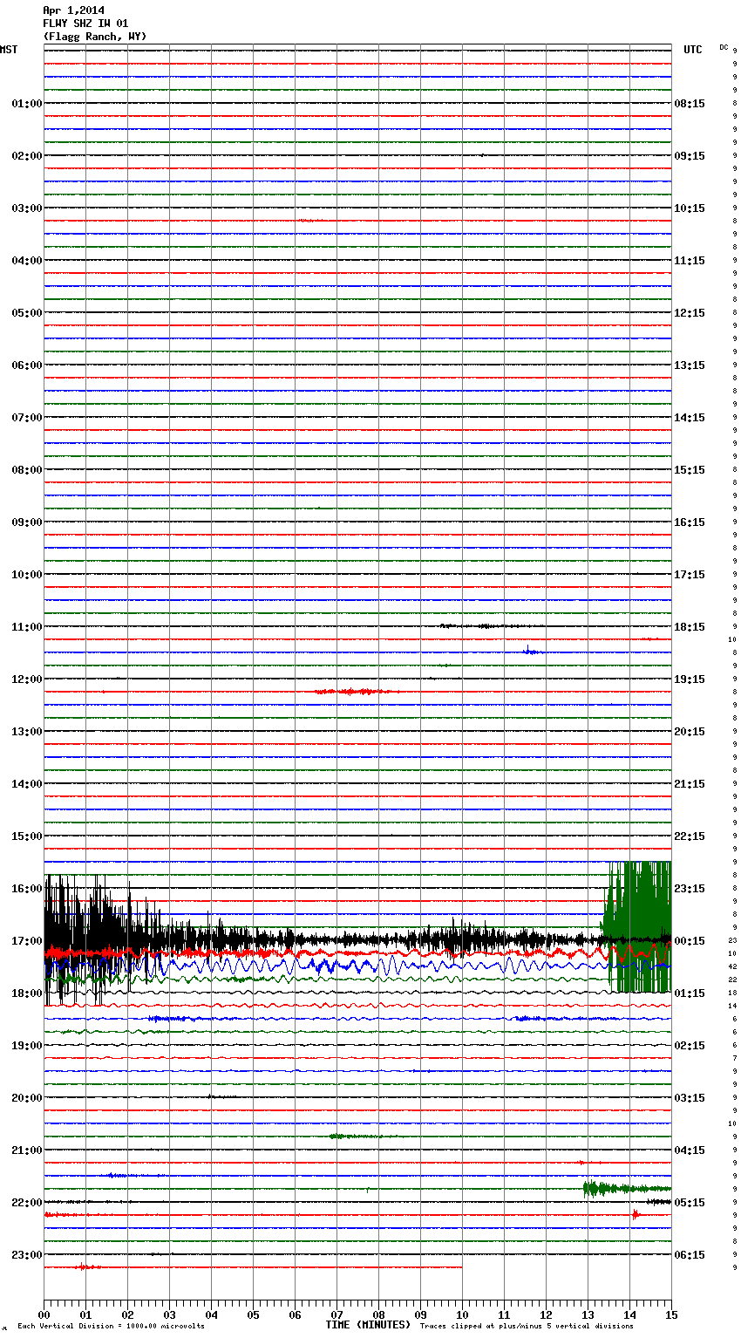Click minute axis tick label "05"
This screenshot has width=741, height=1338.
(x=253, y=1314)
